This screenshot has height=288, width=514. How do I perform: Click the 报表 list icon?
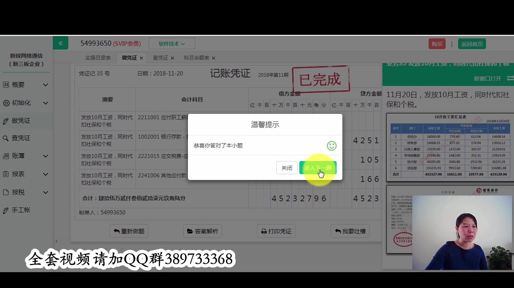pyautogui.click(x=6, y=174)
